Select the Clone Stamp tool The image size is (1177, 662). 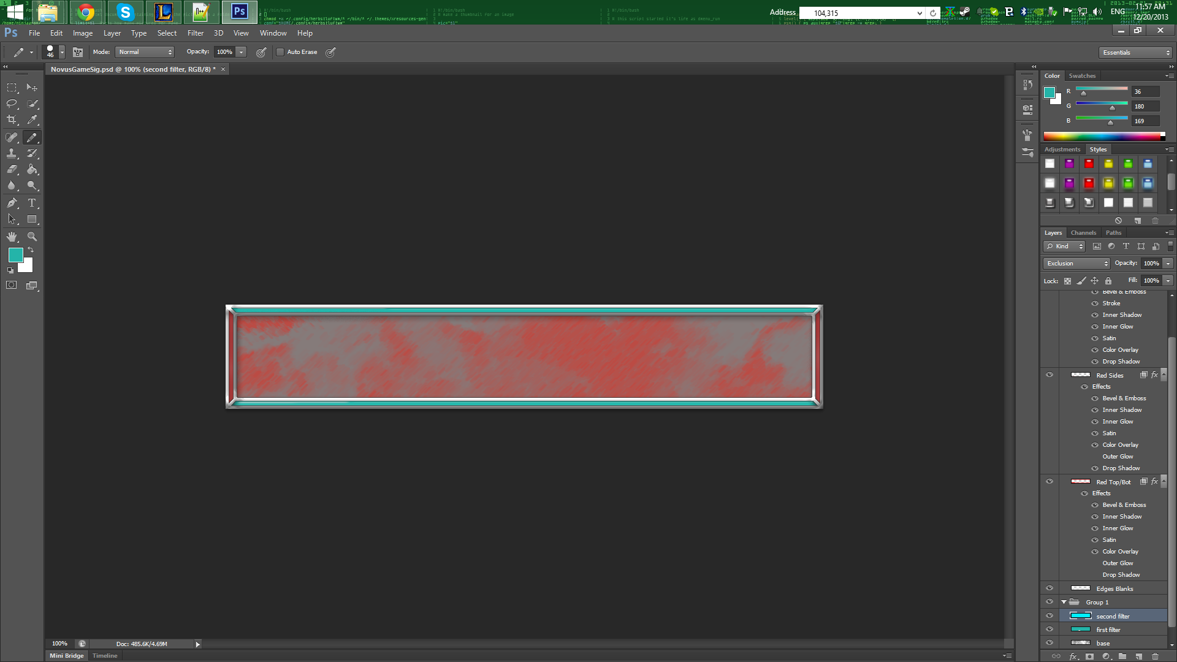click(12, 153)
